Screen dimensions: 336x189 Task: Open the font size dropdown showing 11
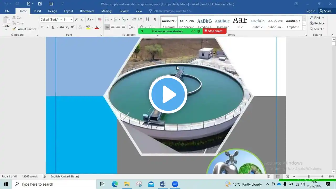point(68,19)
